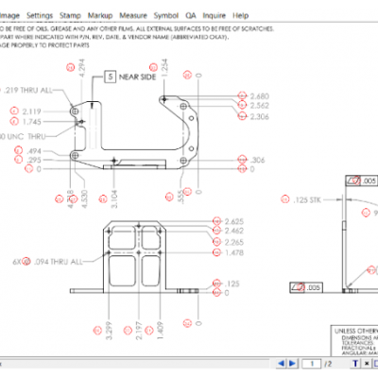The height and width of the screenshot is (378, 378).
Task: Click the NEAR SIDE note text
Action: [137, 77]
